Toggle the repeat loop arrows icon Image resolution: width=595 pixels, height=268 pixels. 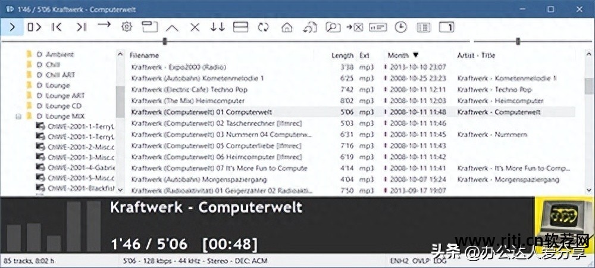262,27
